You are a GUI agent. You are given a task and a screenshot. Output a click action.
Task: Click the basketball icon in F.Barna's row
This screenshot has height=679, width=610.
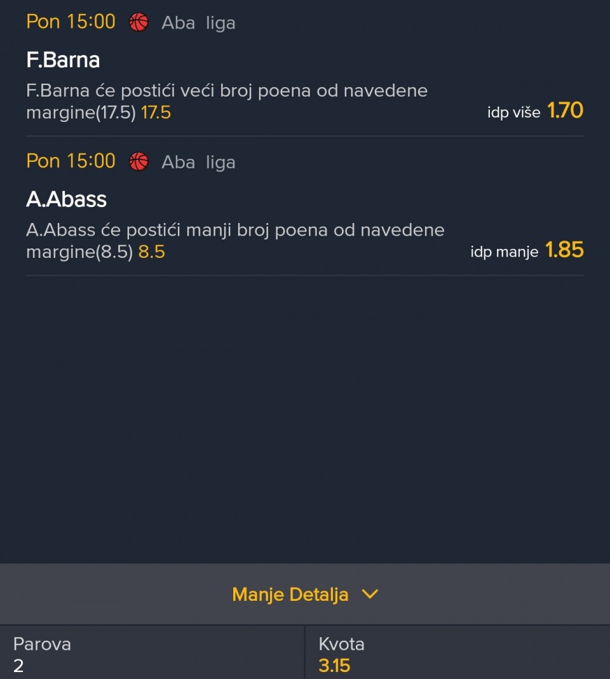tap(139, 23)
